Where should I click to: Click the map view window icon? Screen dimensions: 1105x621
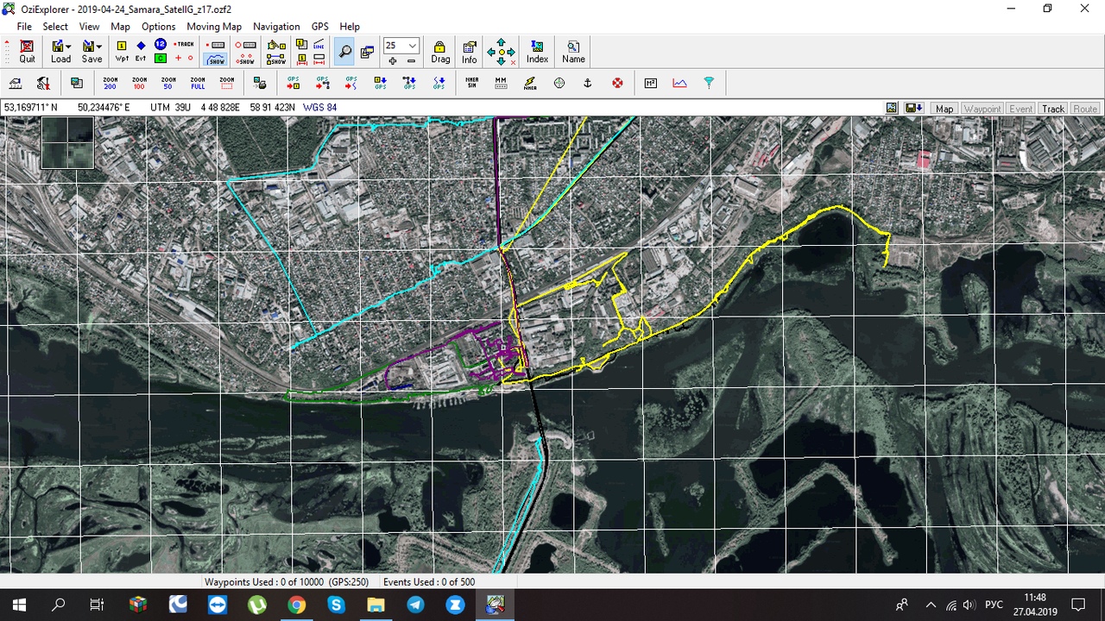(367, 53)
